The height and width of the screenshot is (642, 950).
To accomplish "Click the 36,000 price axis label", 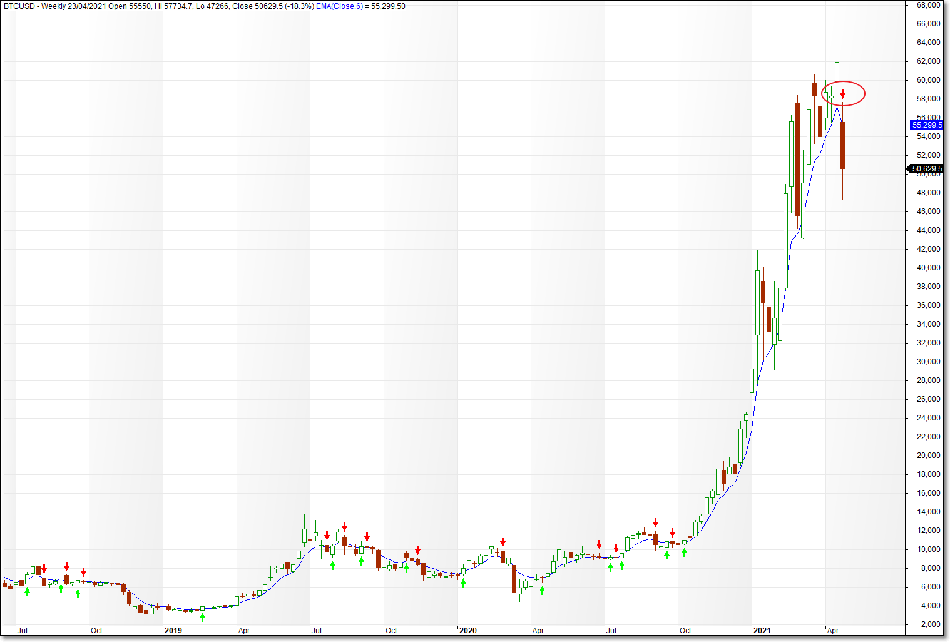I will 929,305.
